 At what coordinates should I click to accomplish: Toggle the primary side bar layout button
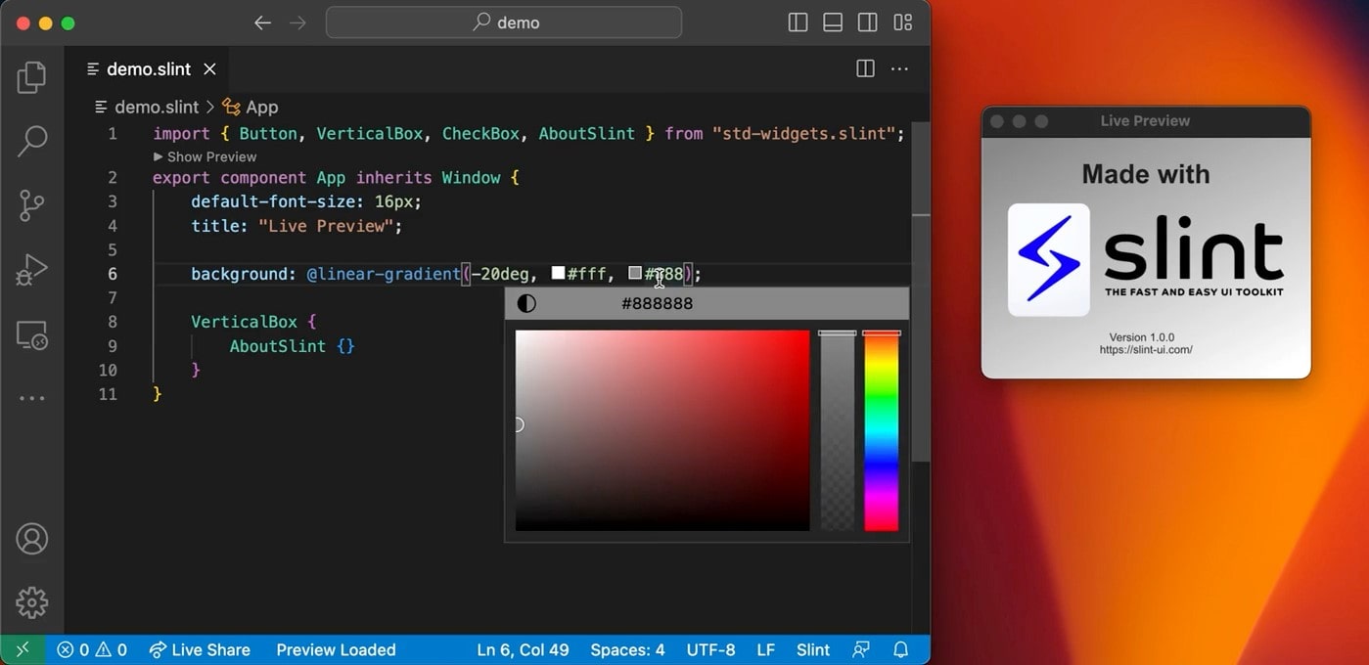tap(798, 22)
